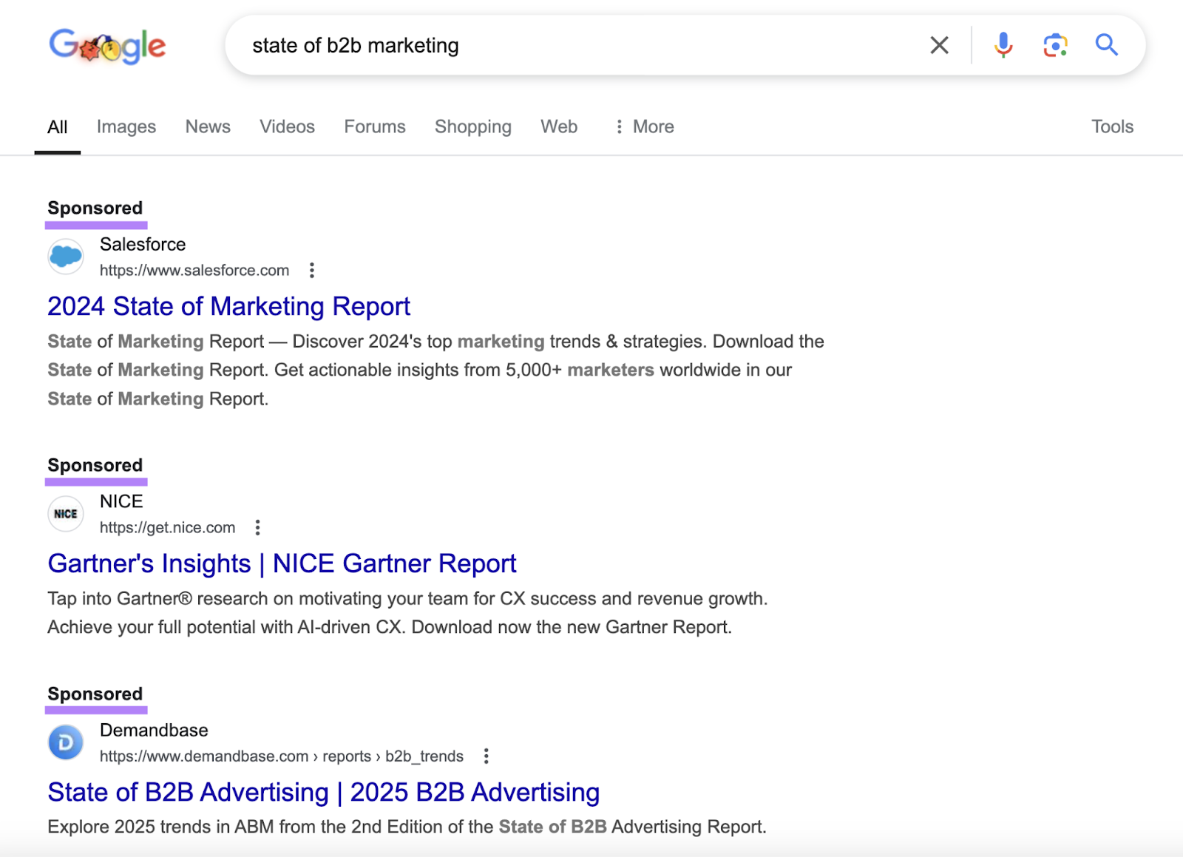Open the NICE ad options three-dot menu
Screen dimensions: 1183x857
pos(257,528)
